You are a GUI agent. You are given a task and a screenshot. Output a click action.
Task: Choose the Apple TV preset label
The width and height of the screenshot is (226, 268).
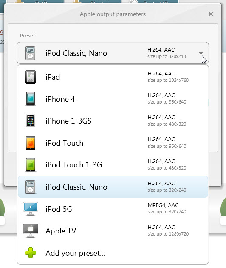[61, 231]
